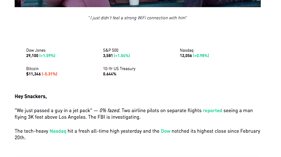Click the header image above the caption

pos(137,3)
